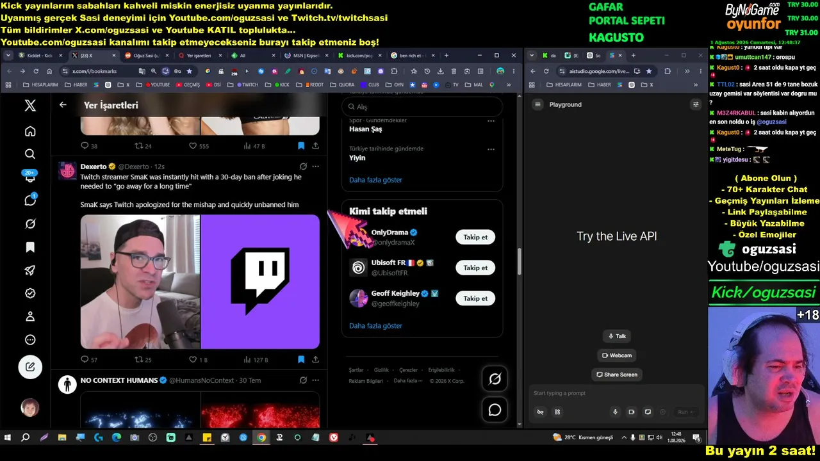The height and width of the screenshot is (461, 820).
Task: Reply to the Dexerto post
Action: tap(85, 360)
